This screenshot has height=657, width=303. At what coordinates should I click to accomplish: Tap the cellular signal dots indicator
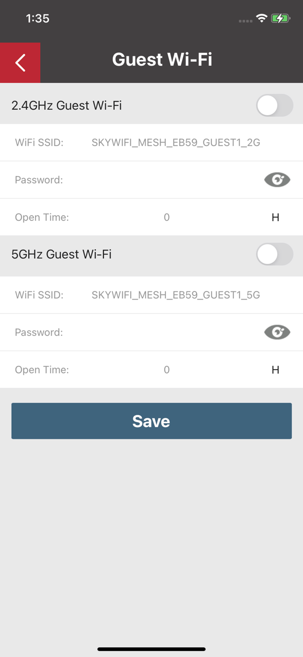click(245, 20)
